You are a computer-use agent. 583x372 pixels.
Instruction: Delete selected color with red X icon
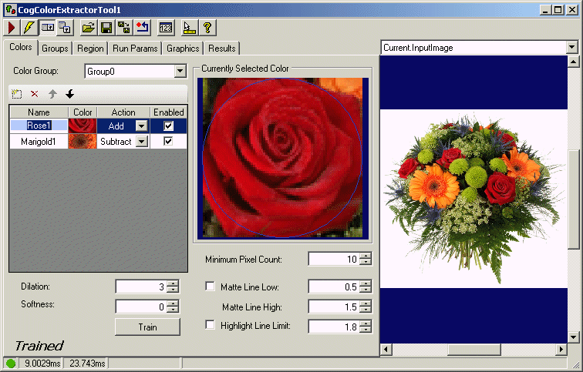coord(35,94)
